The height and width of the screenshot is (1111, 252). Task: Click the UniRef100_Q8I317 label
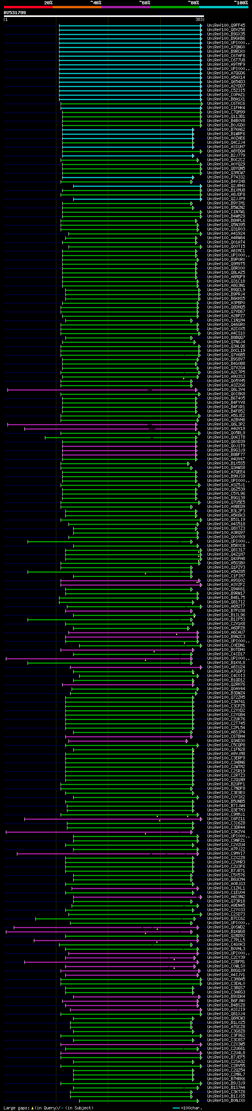point(226,550)
